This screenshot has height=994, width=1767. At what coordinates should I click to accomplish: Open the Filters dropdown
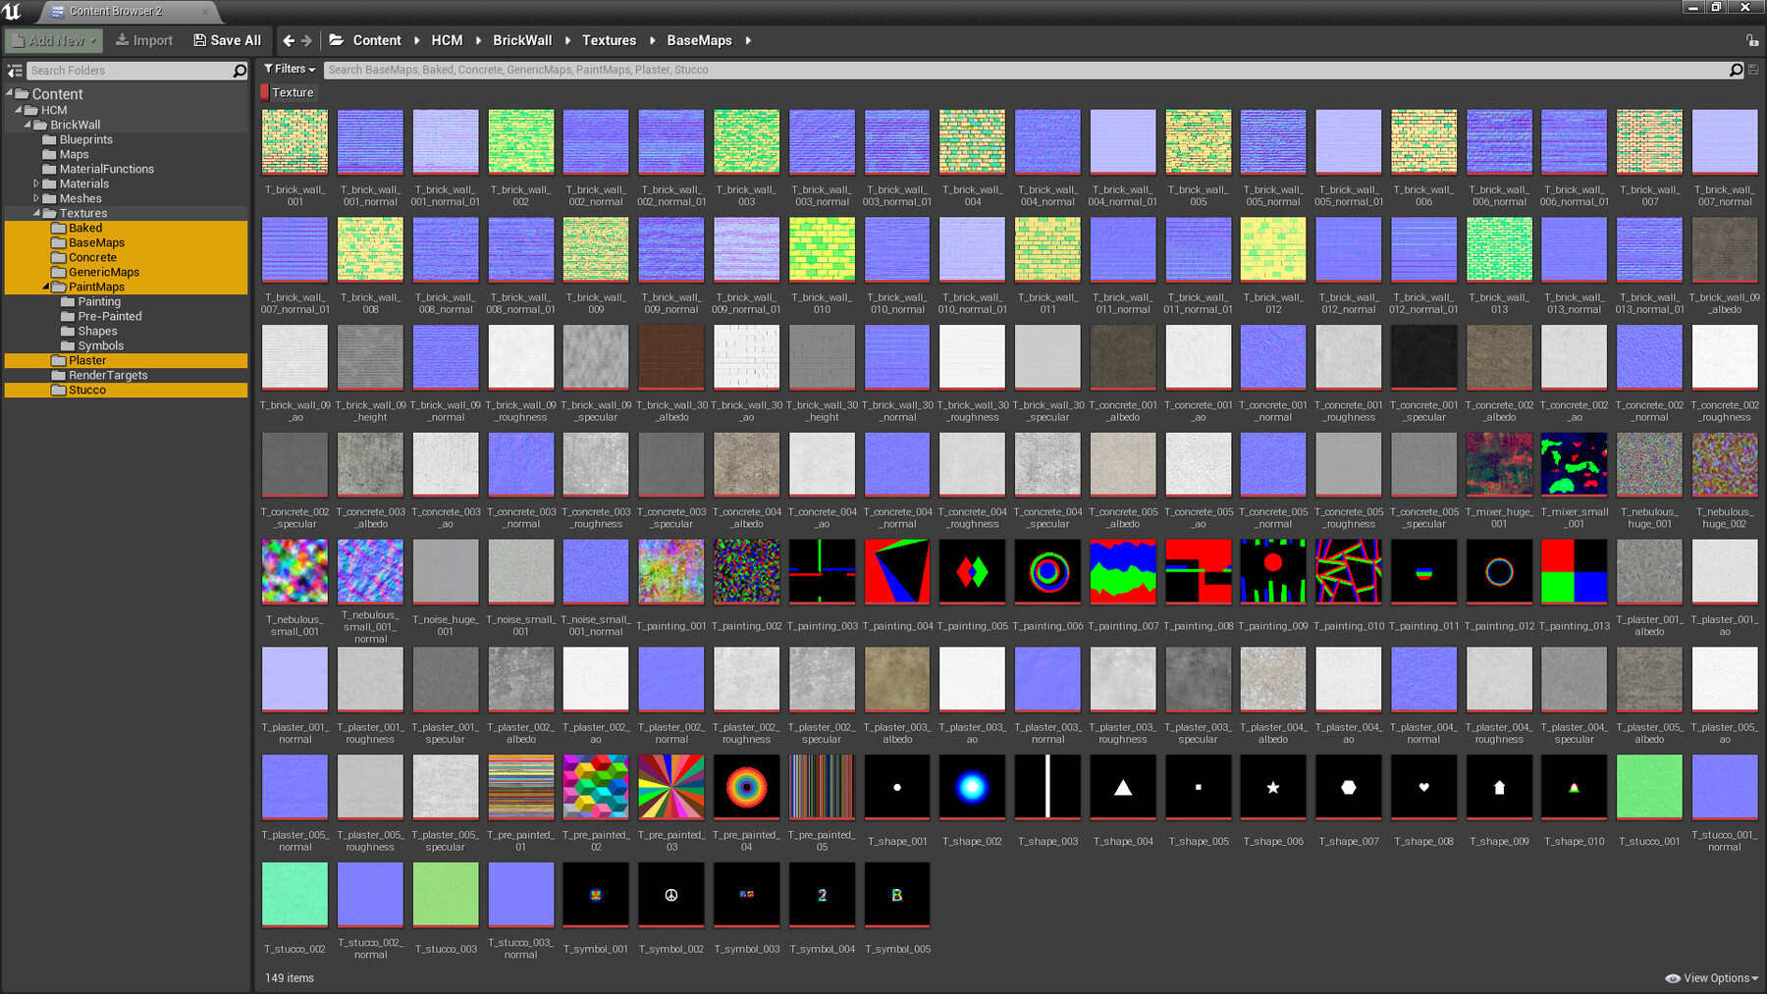[x=290, y=70]
